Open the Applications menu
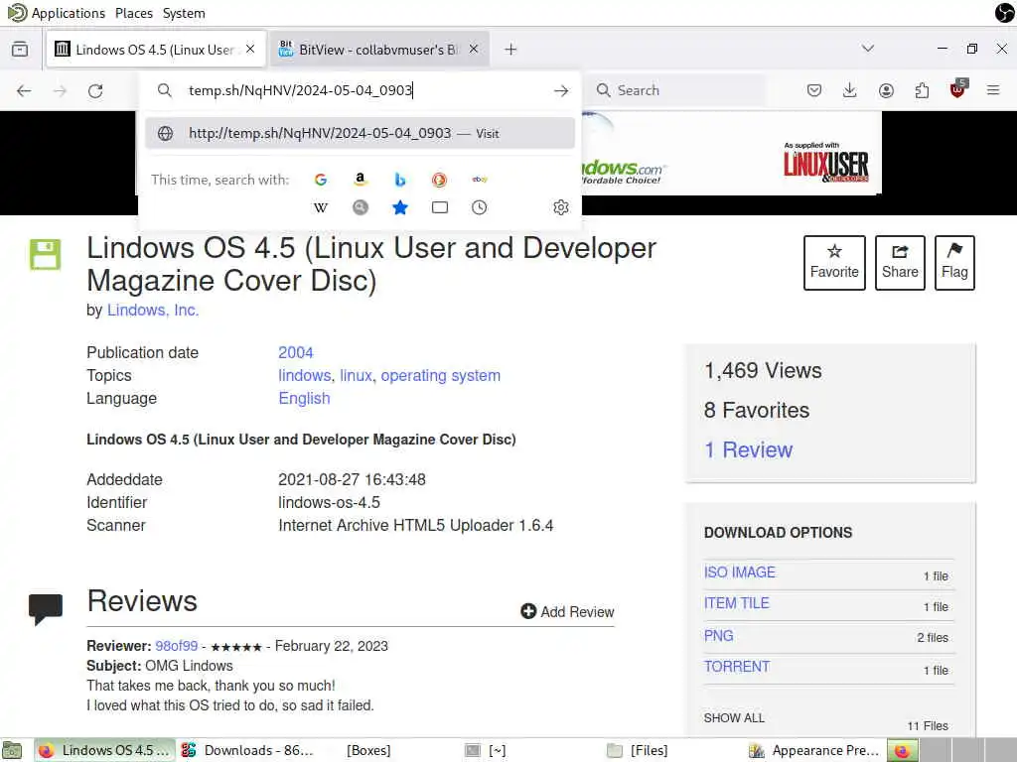The width and height of the screenshot is (1017, 762). (x=69, y=13)
